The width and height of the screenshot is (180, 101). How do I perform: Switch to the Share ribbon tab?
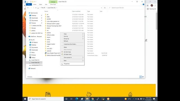[40, 4]
